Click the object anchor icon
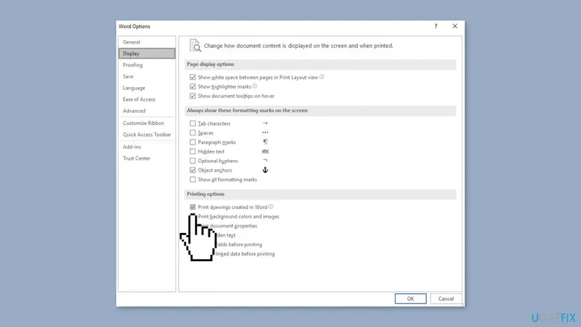581x327 pixels. click(265, 170)
